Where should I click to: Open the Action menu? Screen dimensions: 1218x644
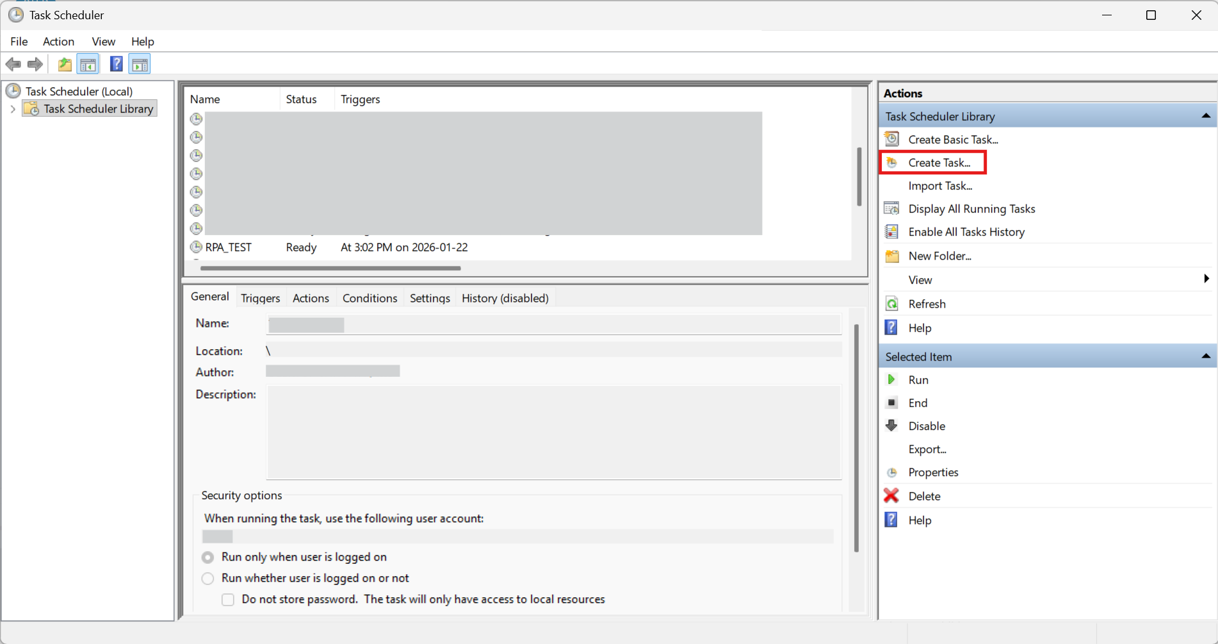point(58,41)
